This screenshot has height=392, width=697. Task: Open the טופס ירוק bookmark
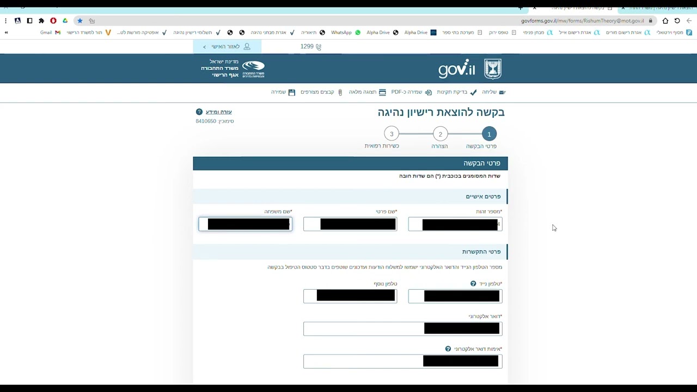502,33
